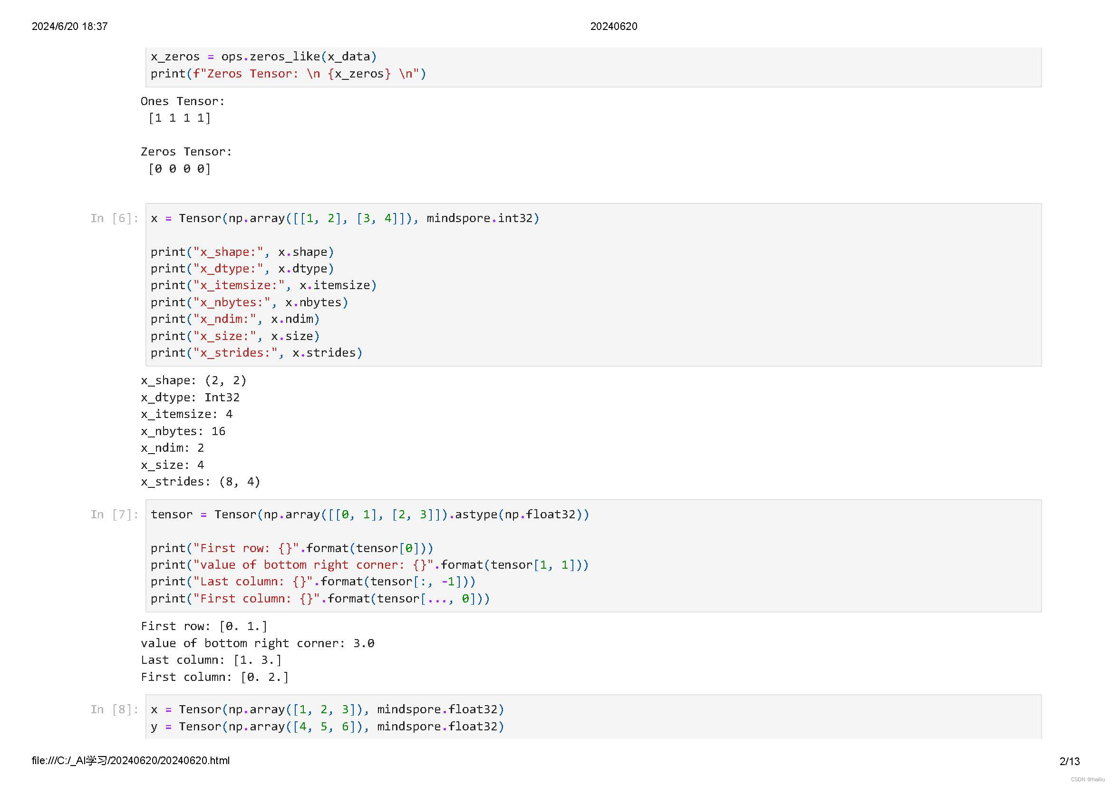The image size is (1112, 786).
Task: Click the print x_strides code line
Action: coord(256,352)
